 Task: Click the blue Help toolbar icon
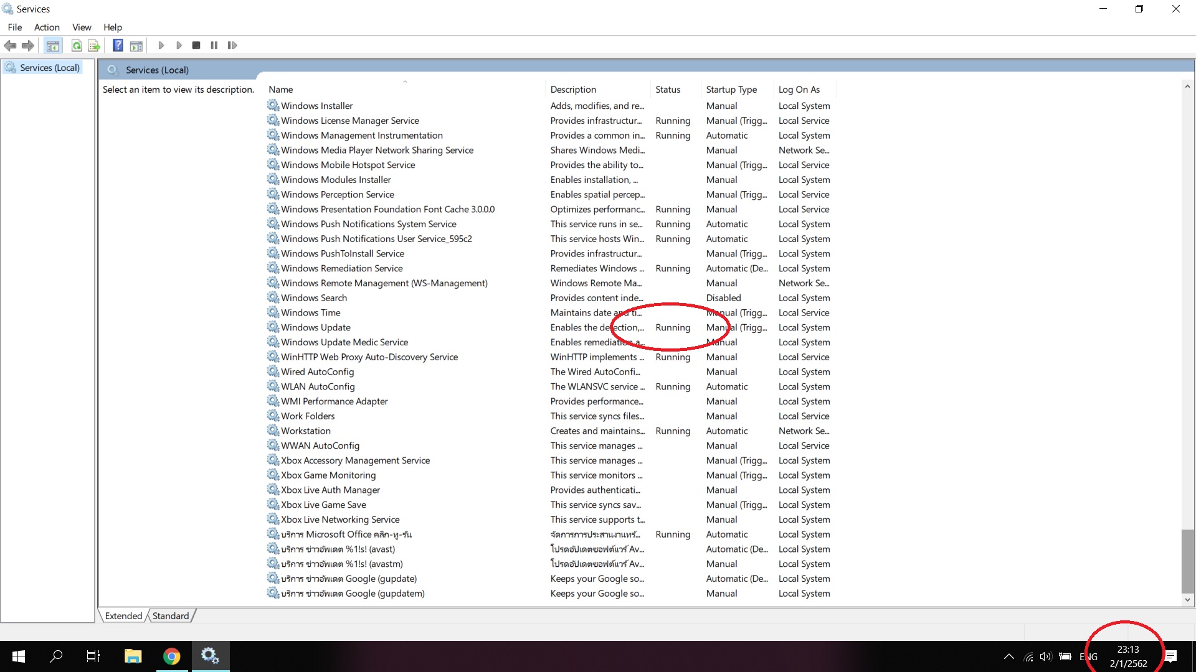coord(118,45)
